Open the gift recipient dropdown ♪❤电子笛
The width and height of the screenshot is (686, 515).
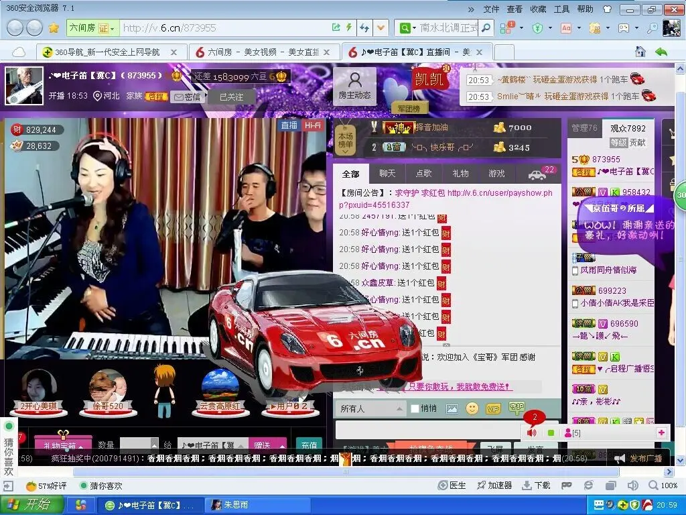(x=212, y=445)
